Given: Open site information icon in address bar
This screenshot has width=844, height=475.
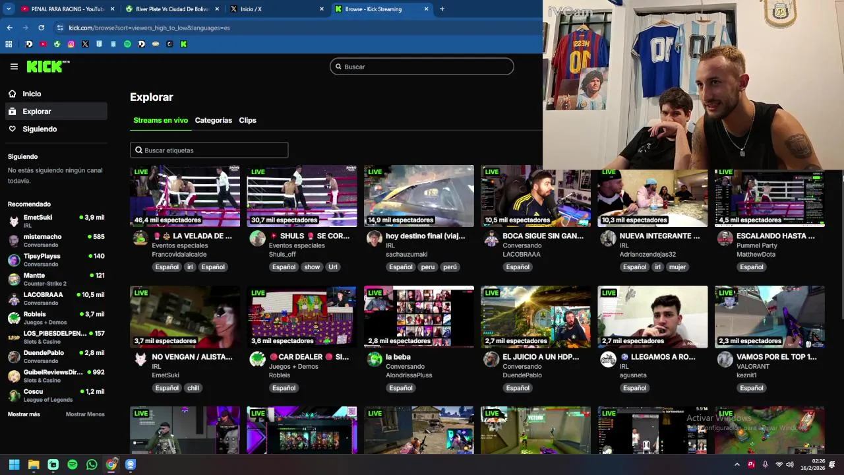Looking at the screenshot, I should pyautogui.click(x=60, y=28).
